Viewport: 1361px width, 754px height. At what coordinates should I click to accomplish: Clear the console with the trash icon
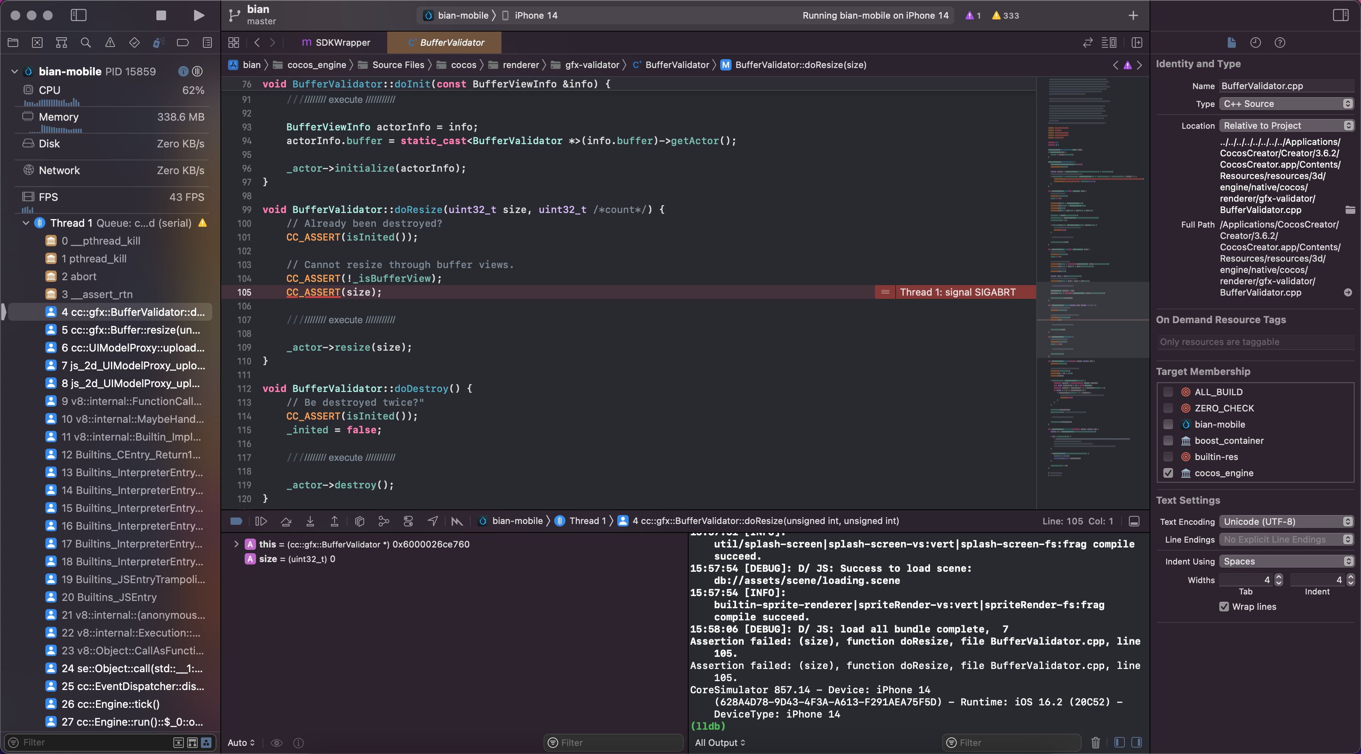click(x=1095, y=742)
